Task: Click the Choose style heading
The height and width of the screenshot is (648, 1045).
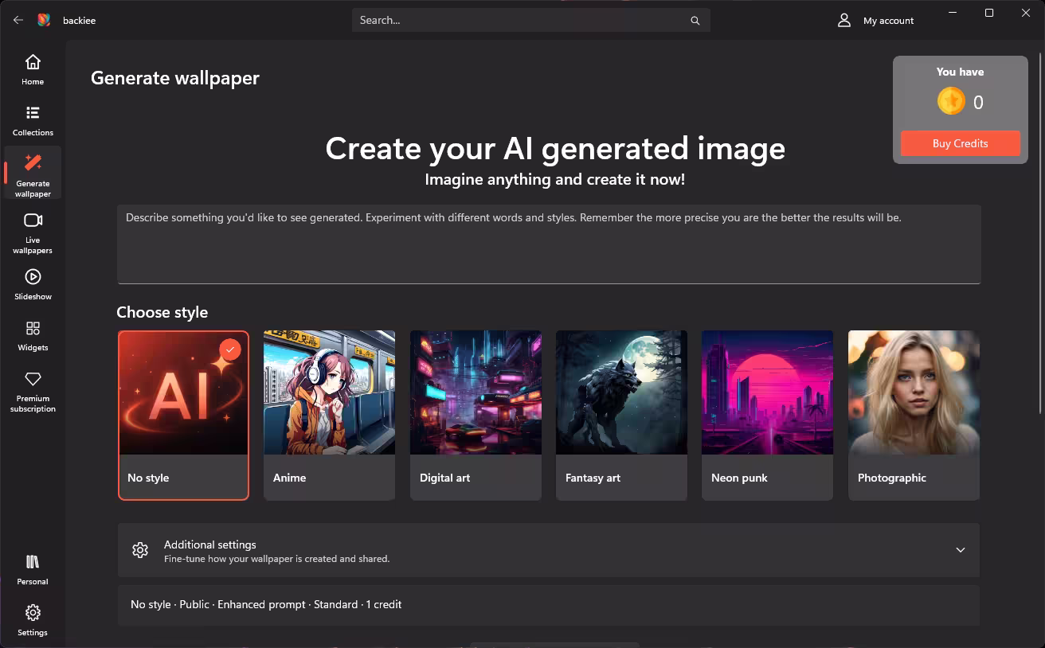Action: coord(162,312)
